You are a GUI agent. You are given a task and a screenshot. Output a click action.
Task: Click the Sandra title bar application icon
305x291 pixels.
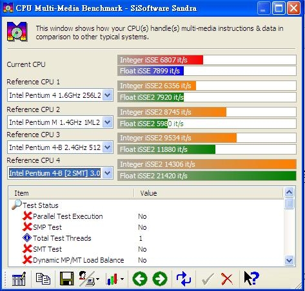8,8
